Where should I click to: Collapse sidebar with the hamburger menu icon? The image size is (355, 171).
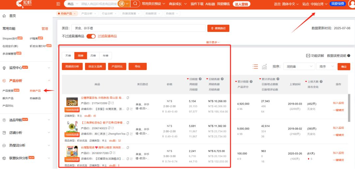58,4
